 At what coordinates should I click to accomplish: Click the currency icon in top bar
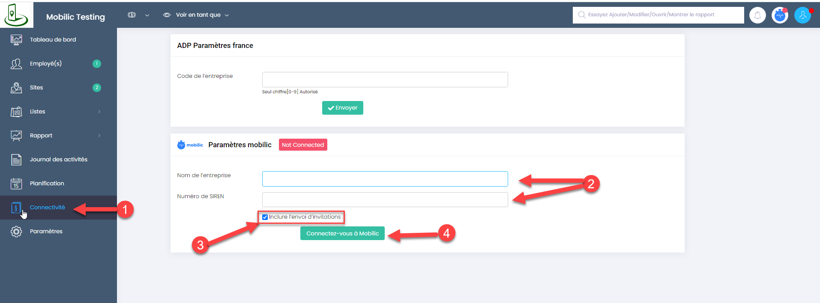132,15
